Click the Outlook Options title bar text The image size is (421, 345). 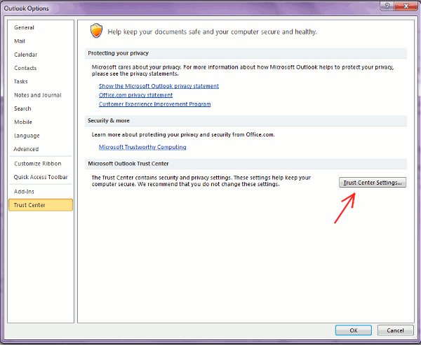(27, 8)
